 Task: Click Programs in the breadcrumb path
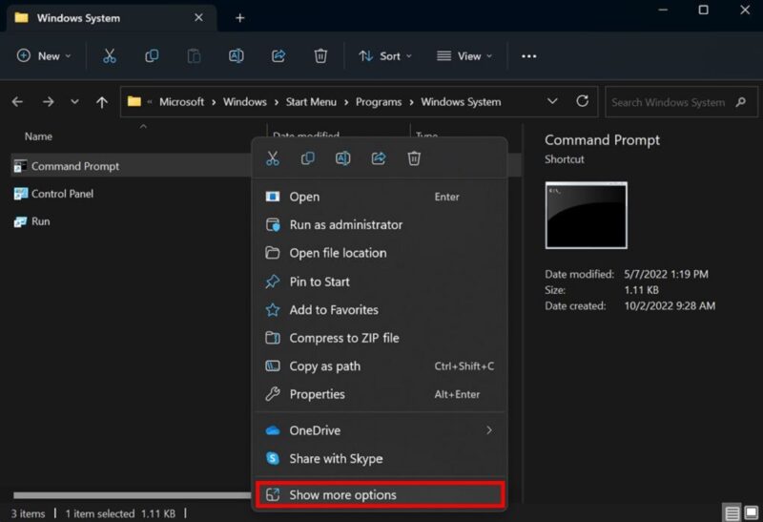coord(379,102)
